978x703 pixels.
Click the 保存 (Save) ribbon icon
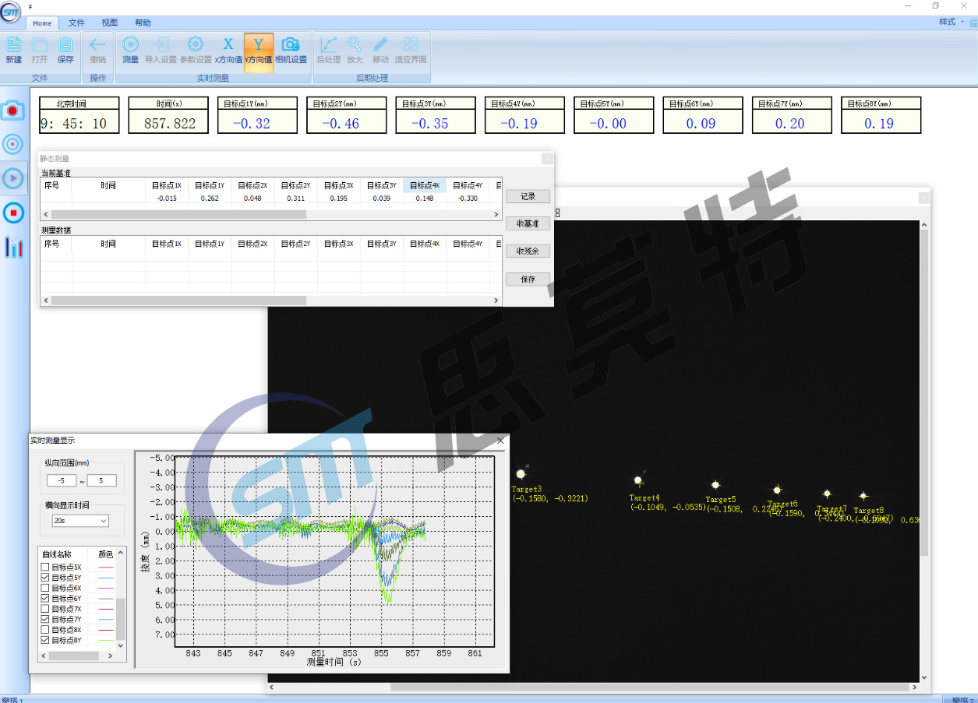(x=65, y=50)
